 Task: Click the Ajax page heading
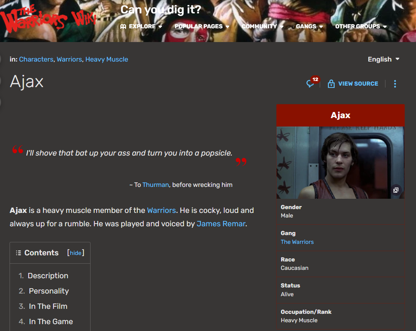click(x=26, y=81)
